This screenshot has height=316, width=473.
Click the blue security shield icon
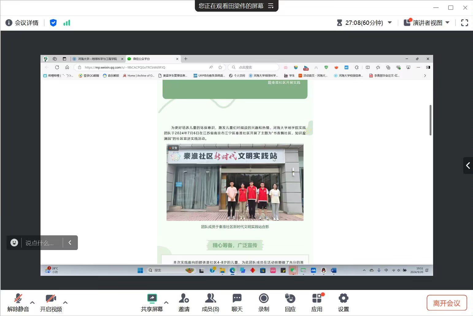(x=53, y=23)
